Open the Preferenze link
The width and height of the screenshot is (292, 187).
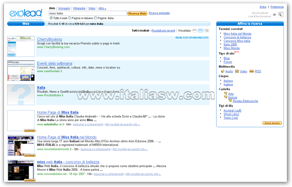tap(277, 7)
